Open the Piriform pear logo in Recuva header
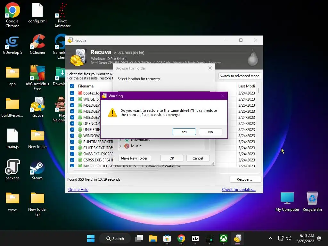 click(253, 58)
